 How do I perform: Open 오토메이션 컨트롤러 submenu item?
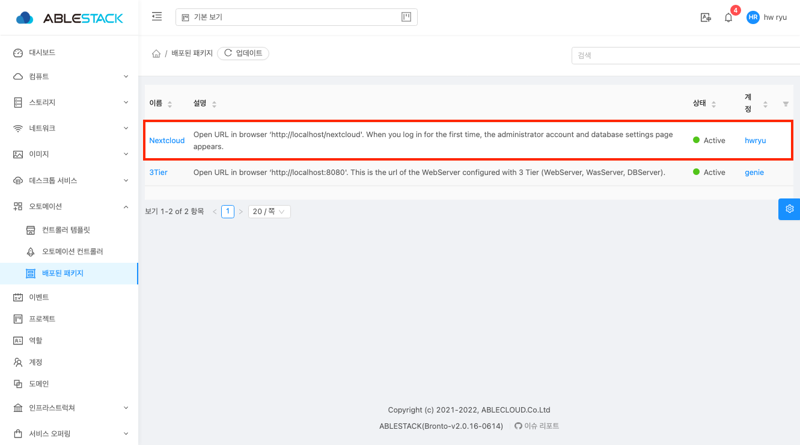(69, 251)
